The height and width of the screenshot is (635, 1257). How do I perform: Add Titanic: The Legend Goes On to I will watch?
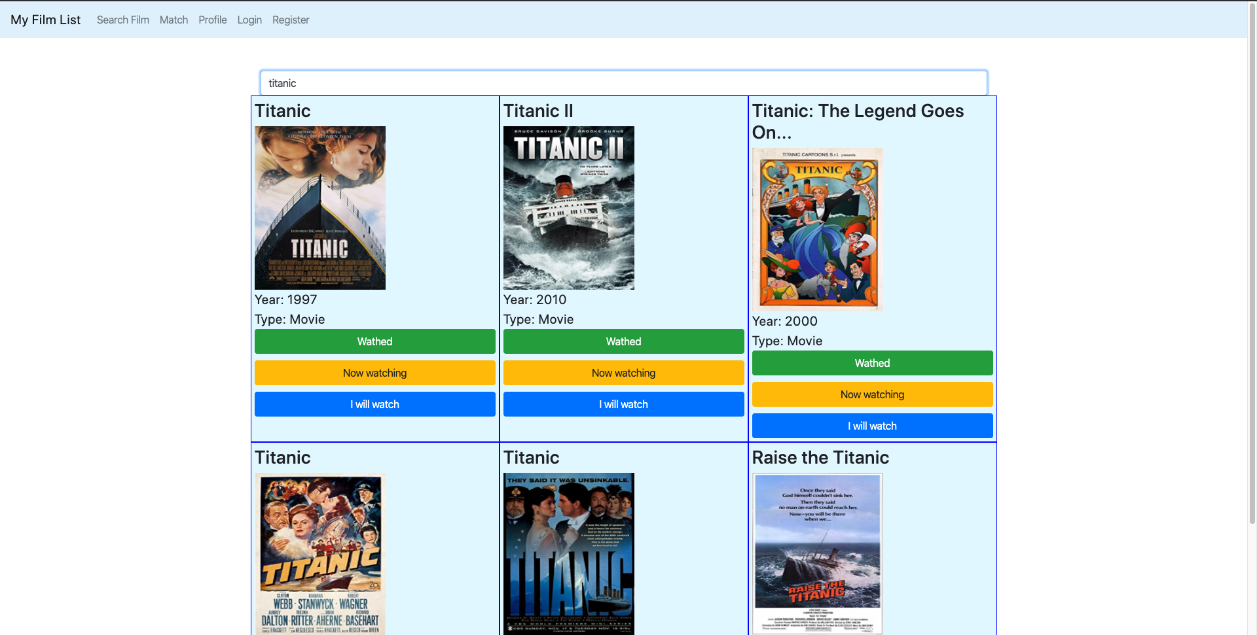click(x=872, y=426)
